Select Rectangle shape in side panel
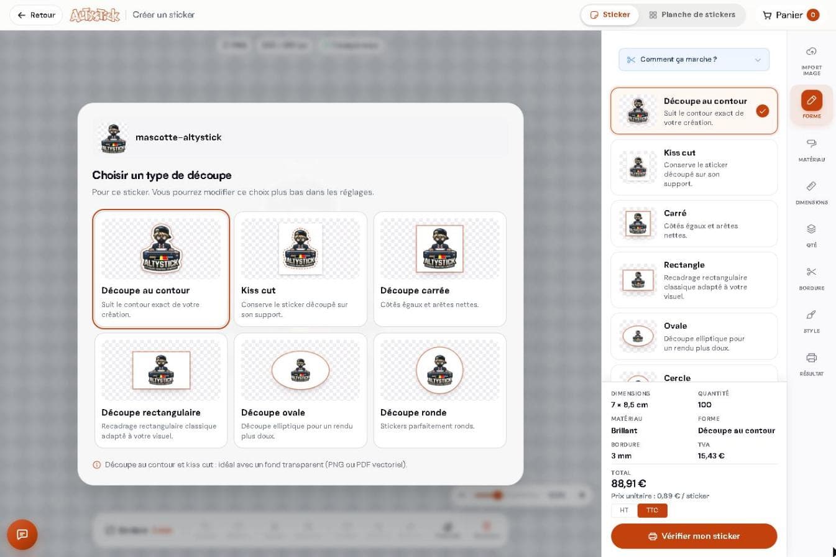Screen dimensions: 836x557 [x=694, y=280]
